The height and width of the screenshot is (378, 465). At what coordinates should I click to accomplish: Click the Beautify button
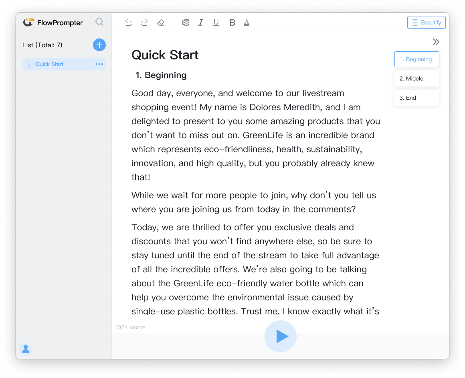coord(426,22)
